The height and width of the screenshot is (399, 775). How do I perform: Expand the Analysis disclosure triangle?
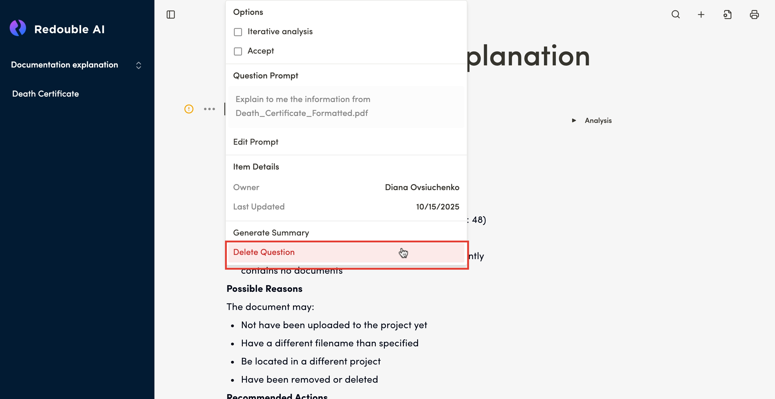(x=574, y=120)
